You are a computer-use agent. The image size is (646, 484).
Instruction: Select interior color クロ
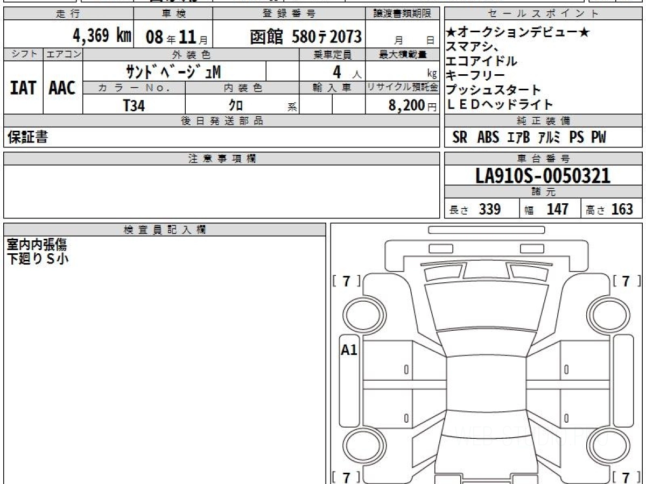236,105
